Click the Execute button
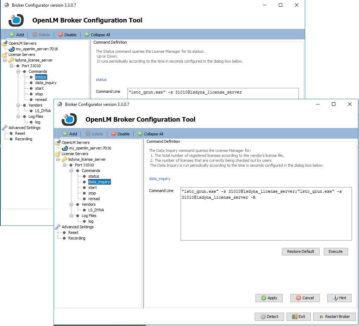This screenshot has height=326, width=359. (x=335, y=251)
